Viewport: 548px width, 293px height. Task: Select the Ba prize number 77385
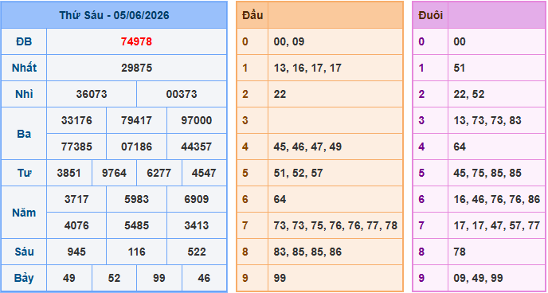(x=76, y=146)
